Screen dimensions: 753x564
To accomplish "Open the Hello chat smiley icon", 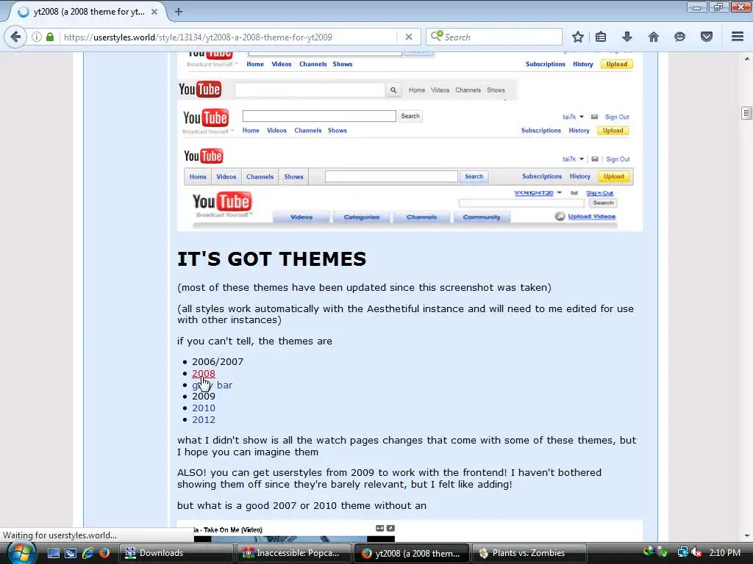I will coord(679,37).
